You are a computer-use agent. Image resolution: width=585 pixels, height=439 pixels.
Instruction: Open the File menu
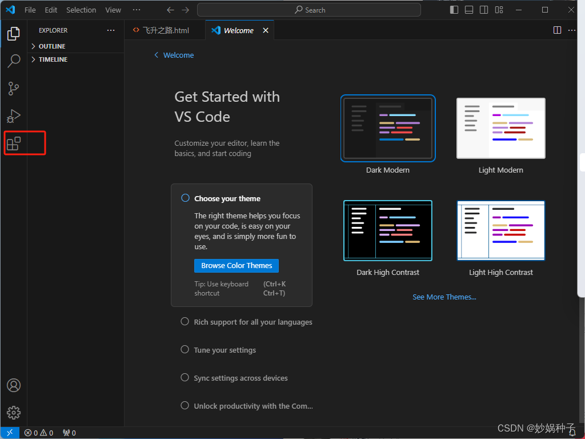tap(30, 10)
